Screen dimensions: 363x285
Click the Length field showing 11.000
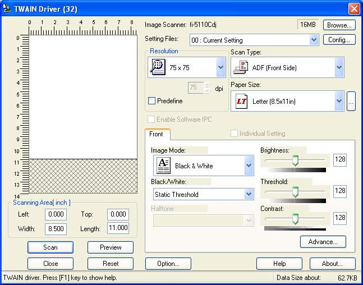[118, 228]
